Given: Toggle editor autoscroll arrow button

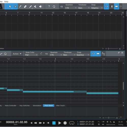Looking at the screenshot, I should pos(98,54).
